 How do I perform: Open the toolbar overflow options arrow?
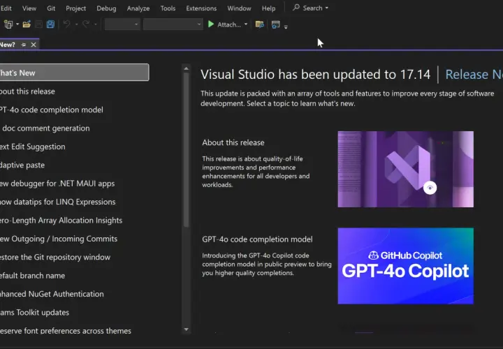click(x=286, y=27)
